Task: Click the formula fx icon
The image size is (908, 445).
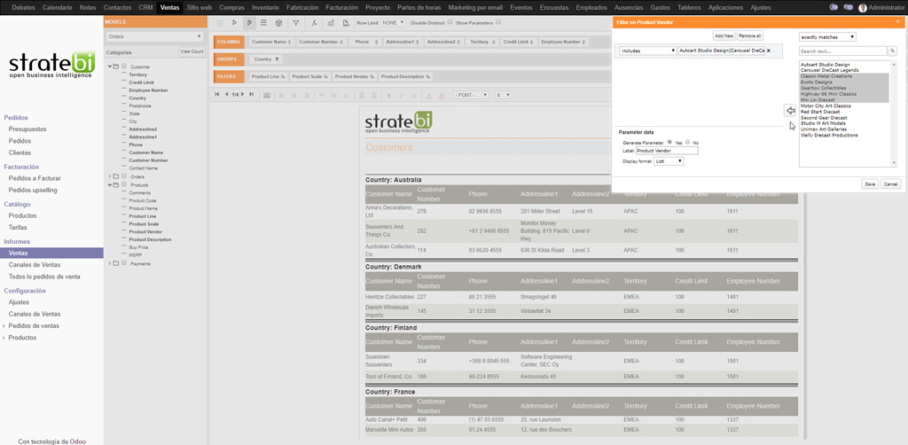Action: [x=315, y=23]
